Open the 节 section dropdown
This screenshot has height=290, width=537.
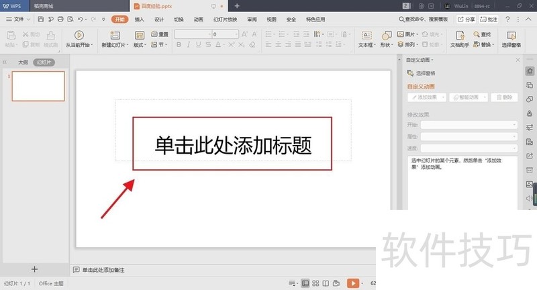point(159,44)
